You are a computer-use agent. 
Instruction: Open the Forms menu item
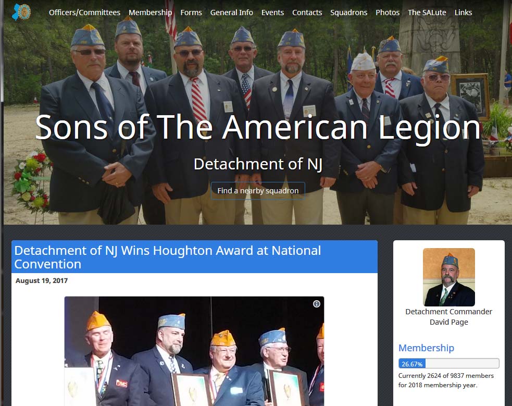tap(191, 13)
